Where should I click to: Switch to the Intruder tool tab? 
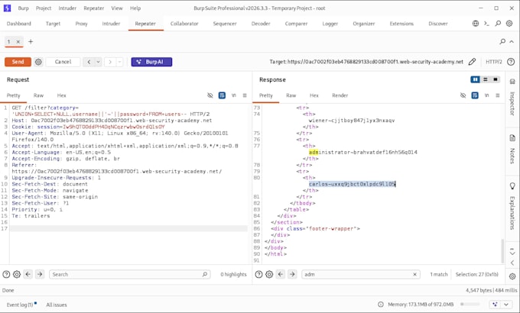click(111, 24)
